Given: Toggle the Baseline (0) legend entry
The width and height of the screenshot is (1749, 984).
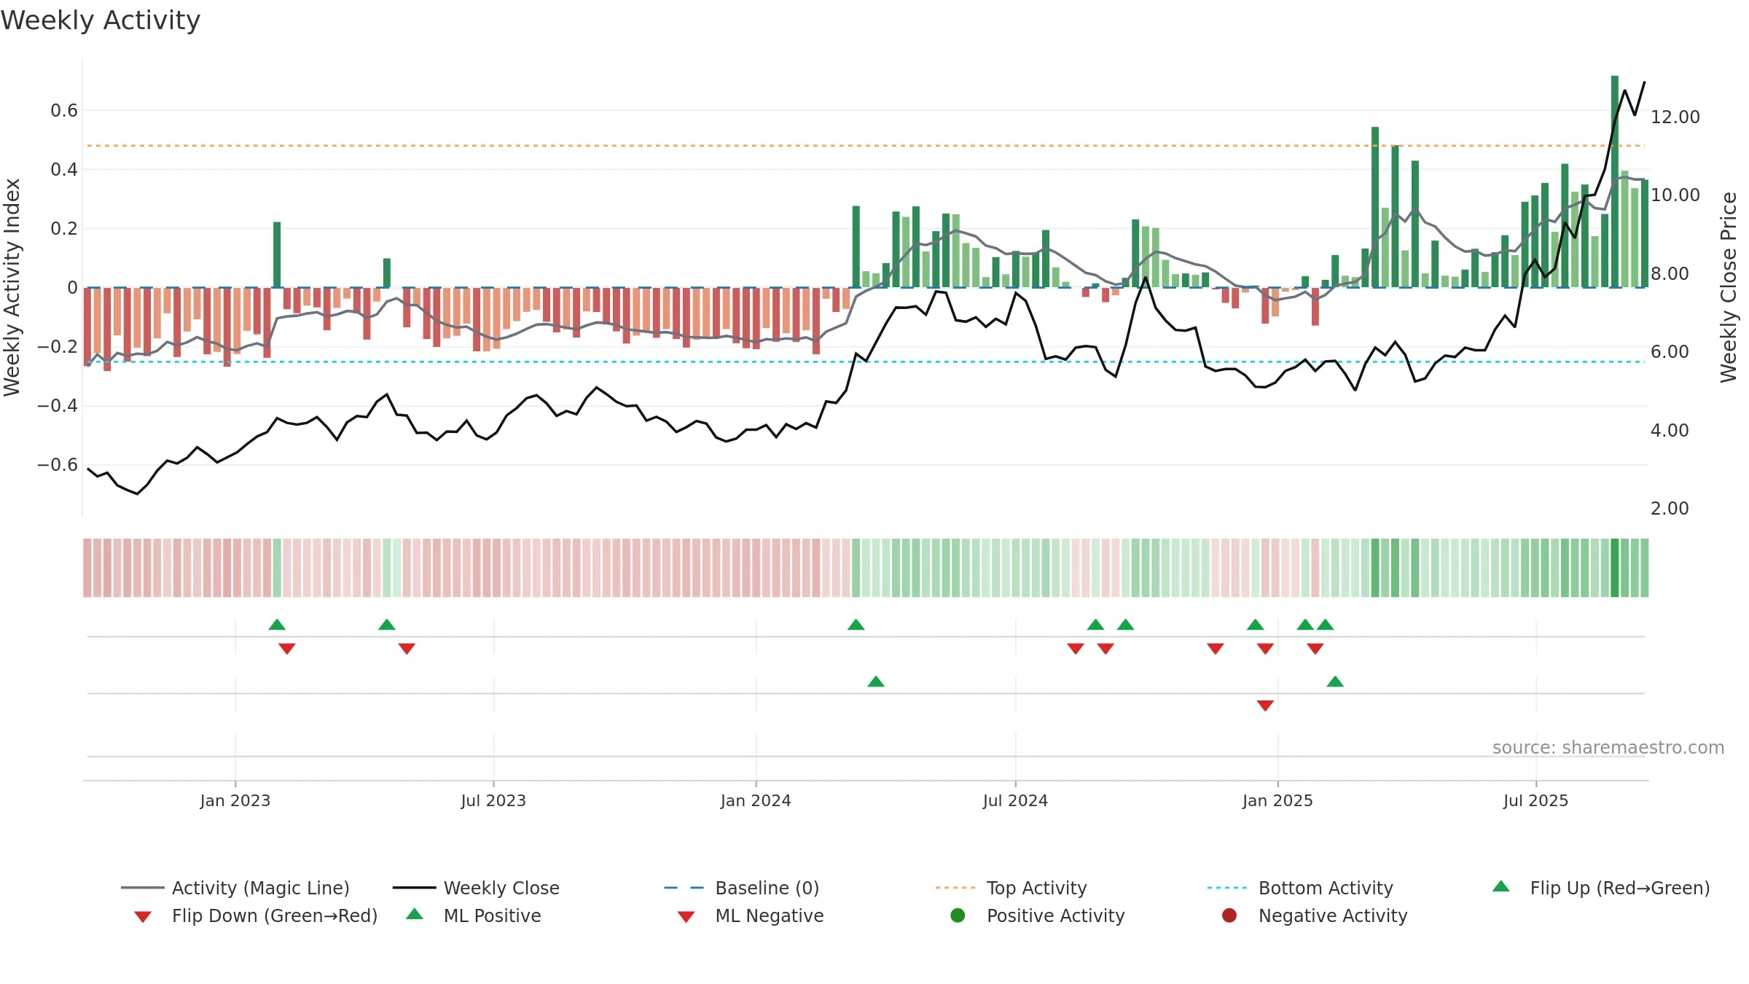Looking at the screenshot, I should pos(742,888).
